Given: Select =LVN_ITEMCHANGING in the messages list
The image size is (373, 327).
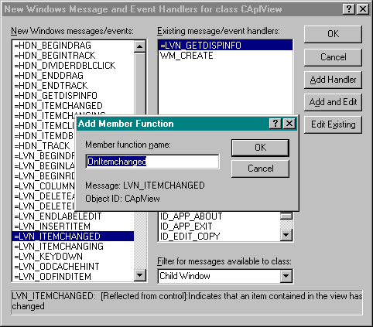Looking at the screenshot, I should (x=73, y=247).
